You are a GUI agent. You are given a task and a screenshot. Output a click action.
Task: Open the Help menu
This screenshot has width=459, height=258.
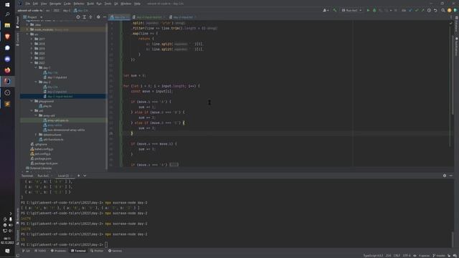[137, 4]
